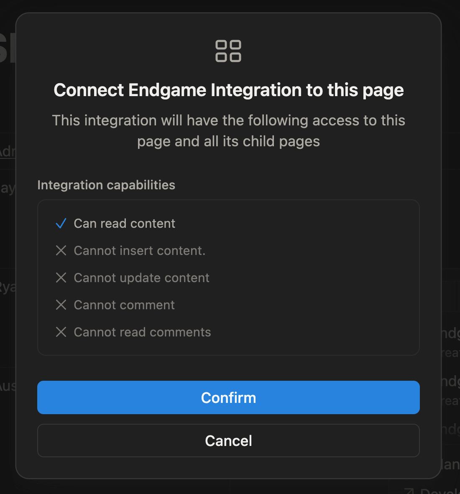The height and width of the screenshot is (494, 460).
Task: Click the blue checkmark beside Can read content
Action: (61, 224)
